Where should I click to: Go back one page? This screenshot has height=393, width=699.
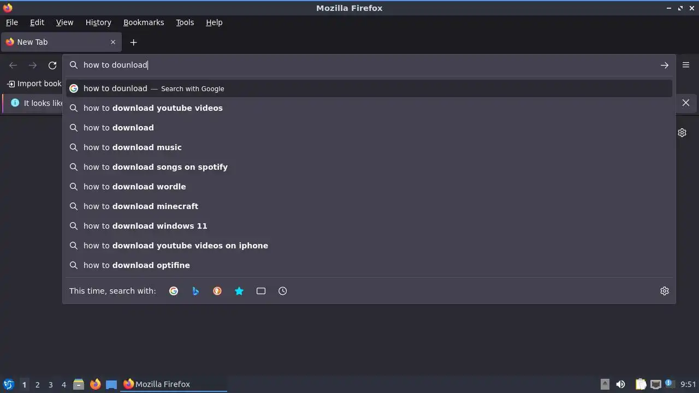[x=13, y=65]
